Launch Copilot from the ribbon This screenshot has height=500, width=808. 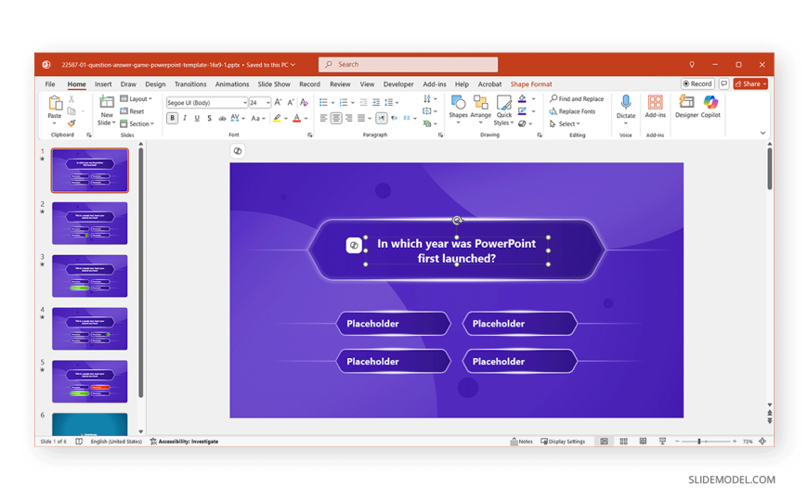[710, 106]
